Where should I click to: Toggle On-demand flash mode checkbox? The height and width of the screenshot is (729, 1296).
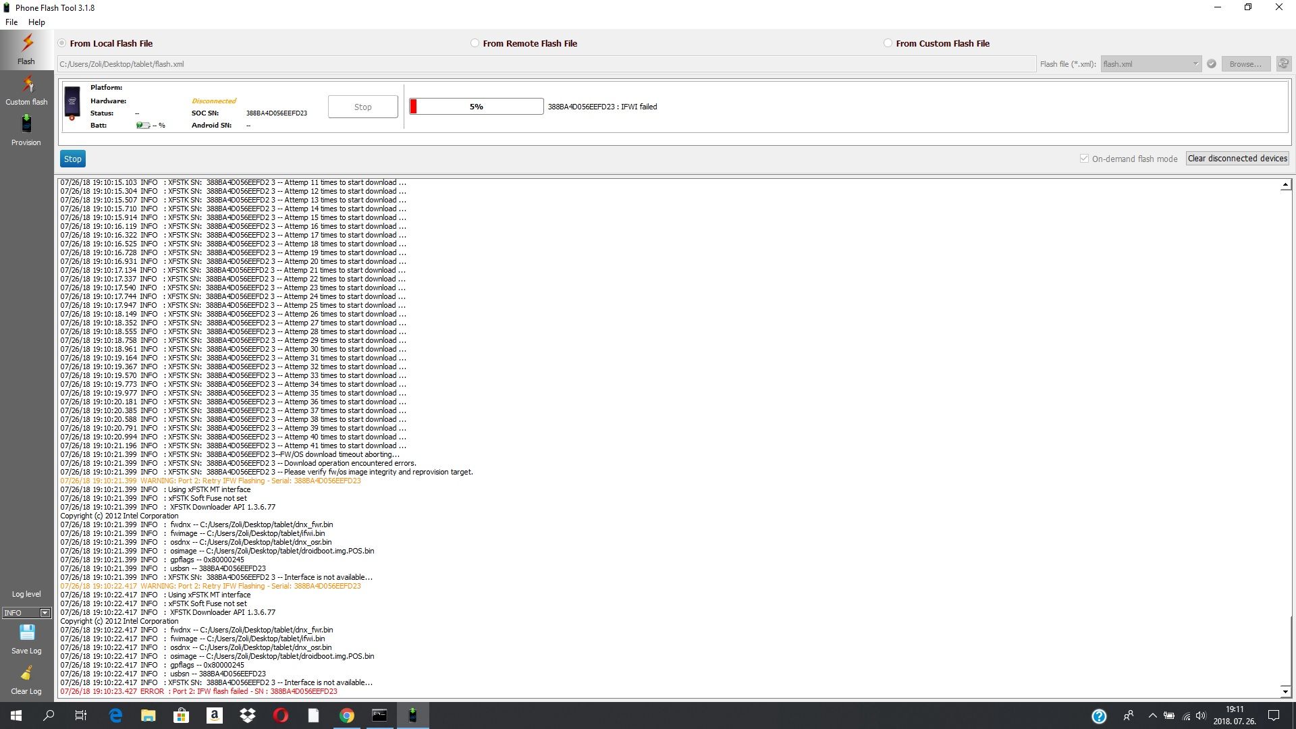point(1084,159)
